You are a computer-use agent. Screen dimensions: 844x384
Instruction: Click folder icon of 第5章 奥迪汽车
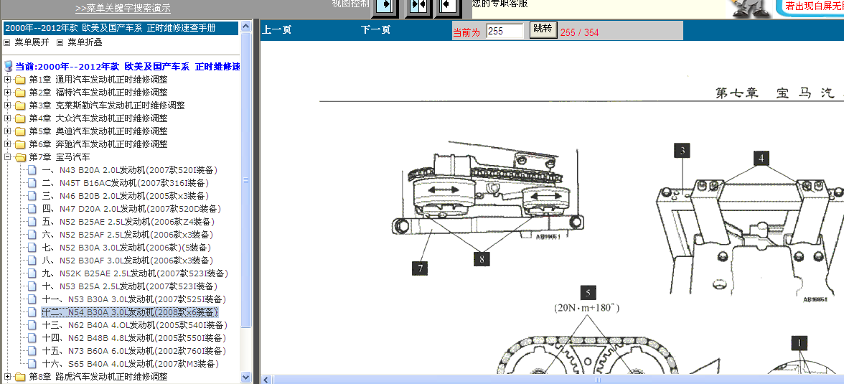pyautogui.click(x=20, y=131)
